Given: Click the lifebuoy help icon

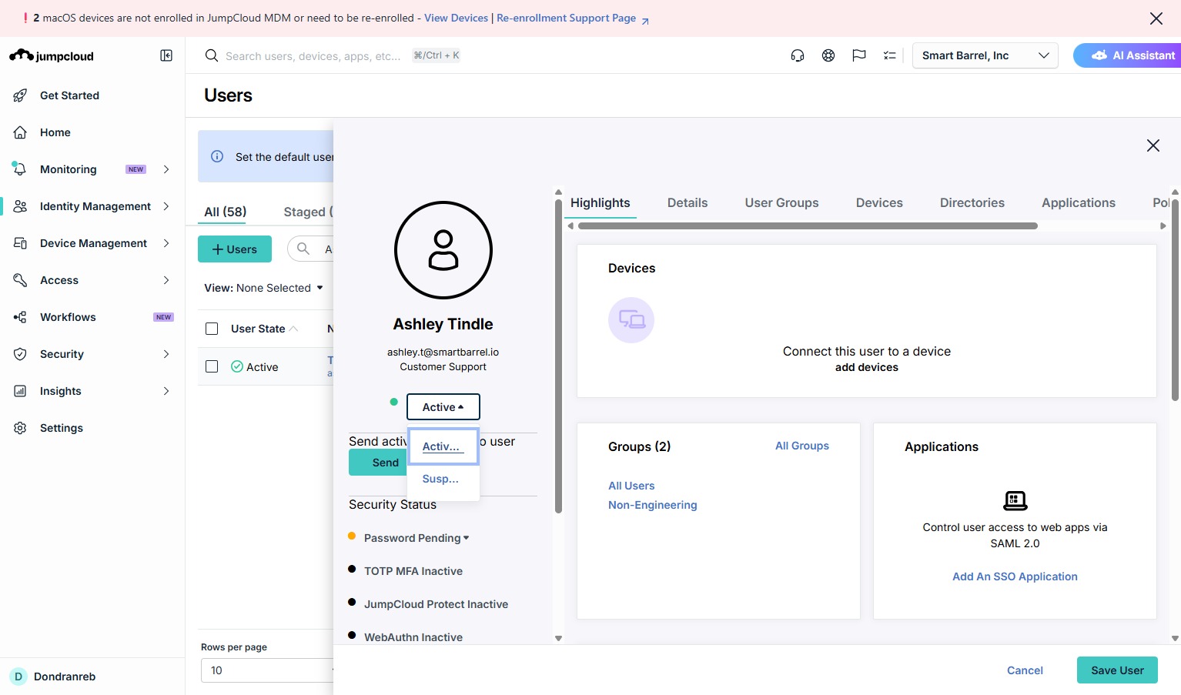Looking at the screenshot, I should point(828,55).
